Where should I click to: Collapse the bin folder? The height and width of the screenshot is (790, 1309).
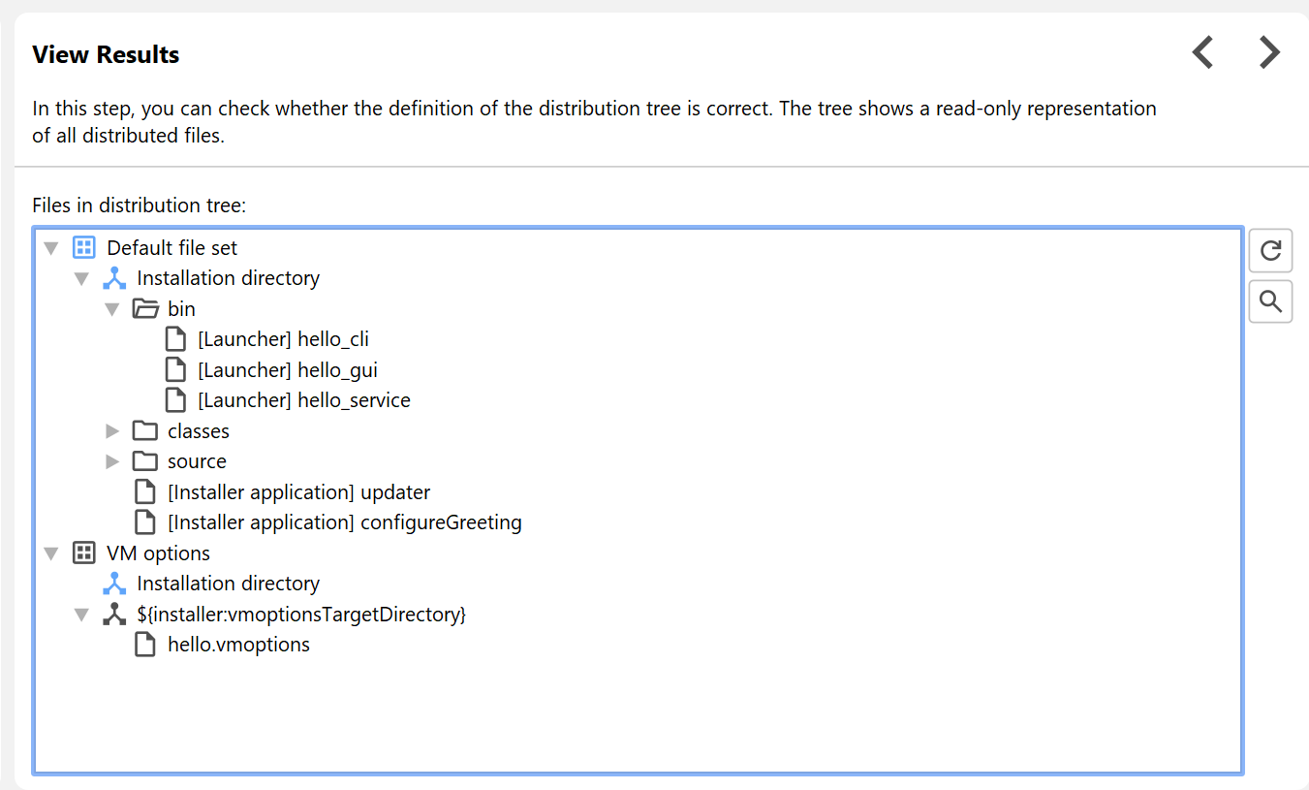pyautogui.click(x=112, y=309)
